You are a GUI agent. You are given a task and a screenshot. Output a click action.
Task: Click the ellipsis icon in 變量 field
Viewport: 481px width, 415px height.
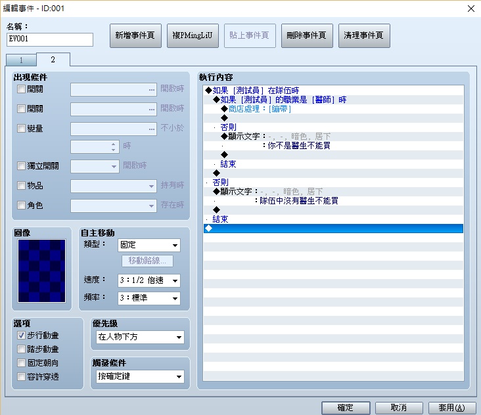click(152, 129)
